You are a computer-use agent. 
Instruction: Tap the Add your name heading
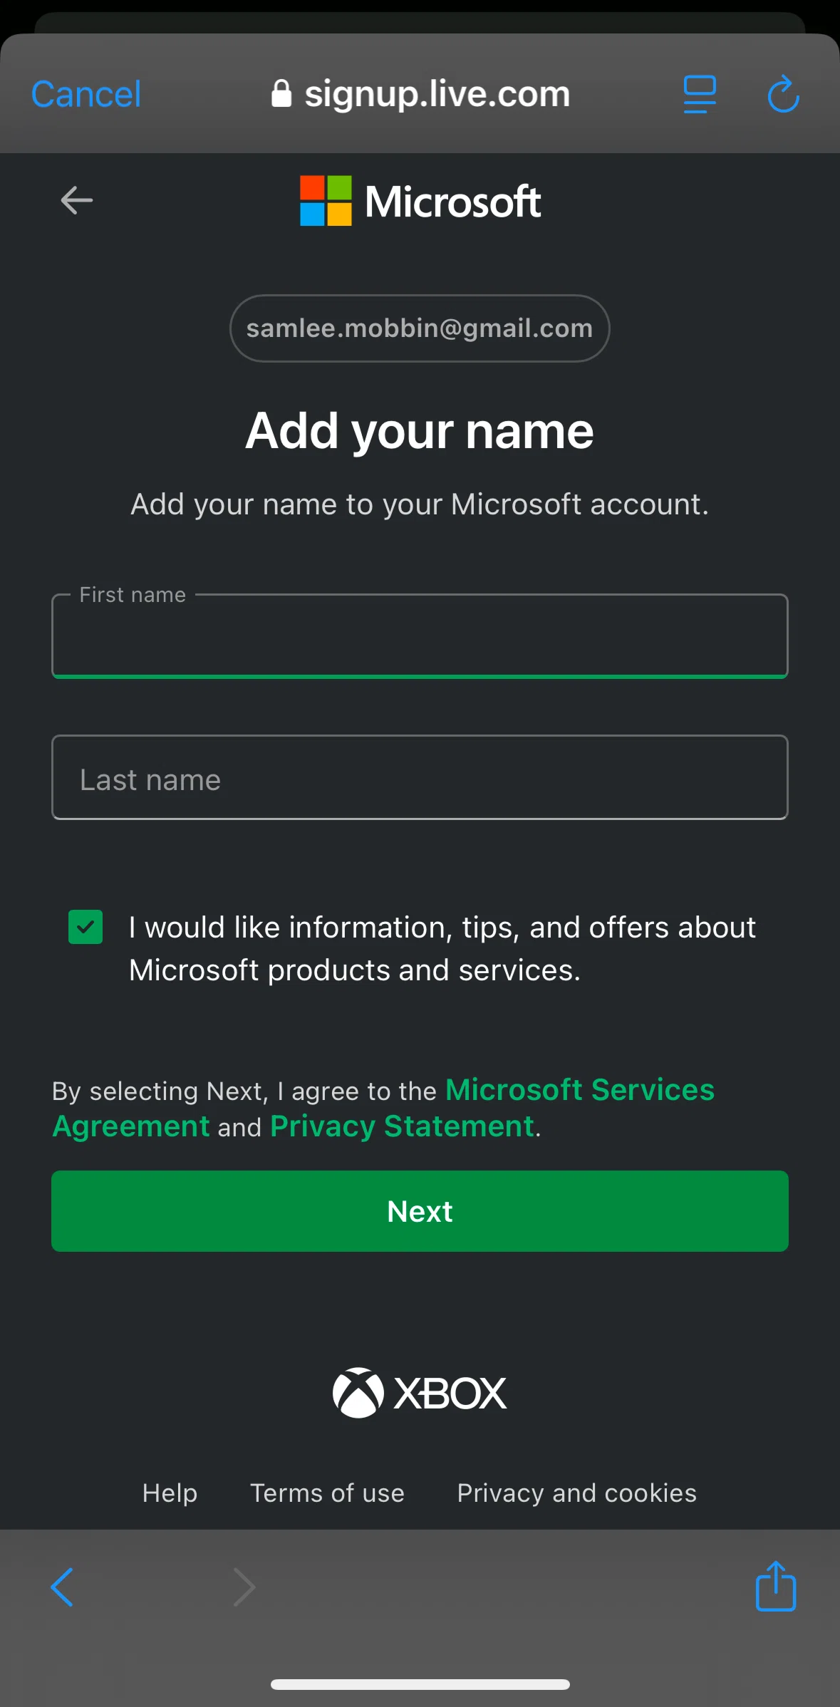click(420, 431)
